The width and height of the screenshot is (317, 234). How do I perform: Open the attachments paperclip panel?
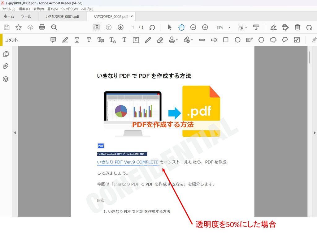(6, 66)
